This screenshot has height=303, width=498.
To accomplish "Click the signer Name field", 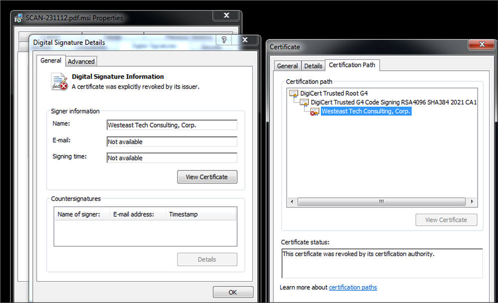I will 172,125.
